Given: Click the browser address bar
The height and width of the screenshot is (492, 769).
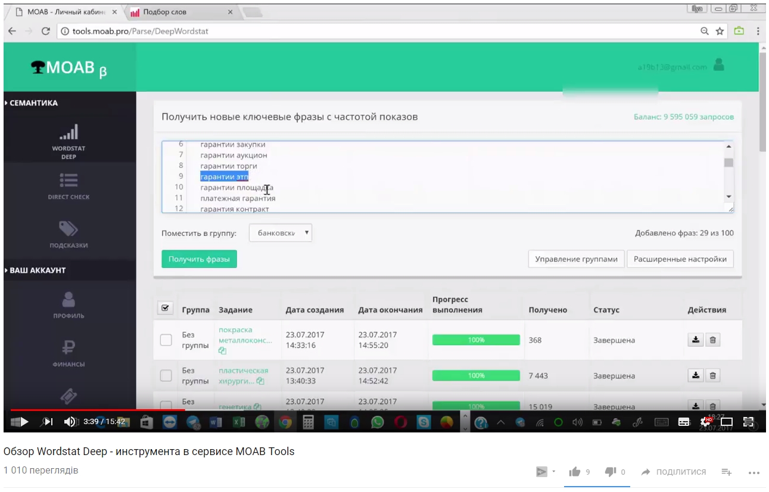Looking at the screenshot, I should coord(381,31).
